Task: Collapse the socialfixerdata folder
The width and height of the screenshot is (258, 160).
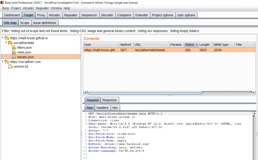Action: (x=6, y=42)
